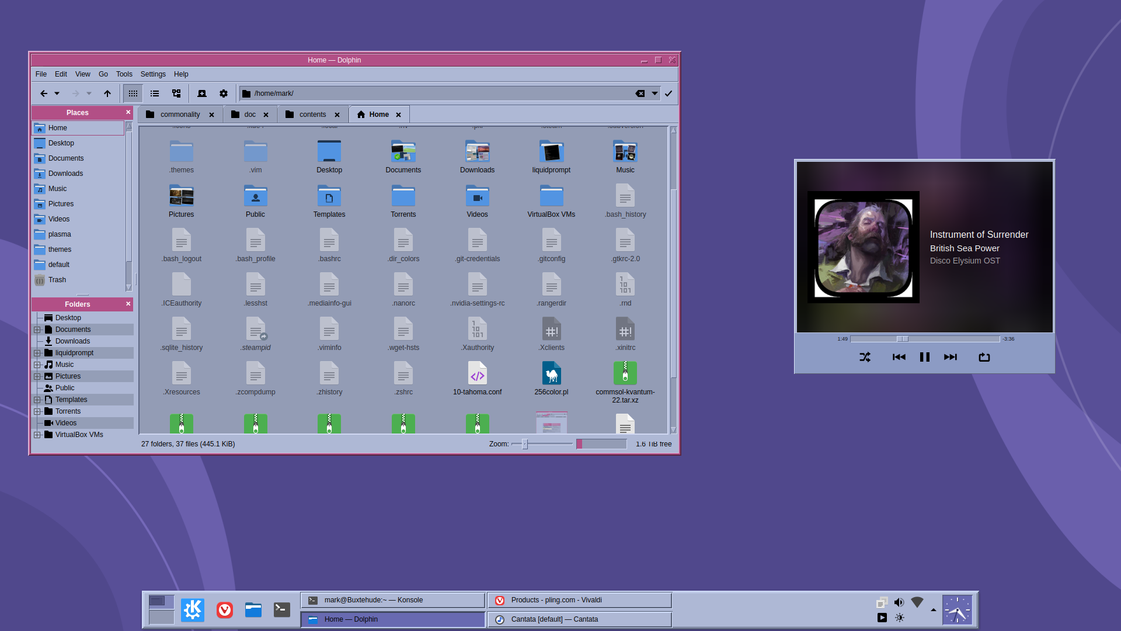Switch to Details list view mode
The image size is (1121, 631).
tap(155, 93)
